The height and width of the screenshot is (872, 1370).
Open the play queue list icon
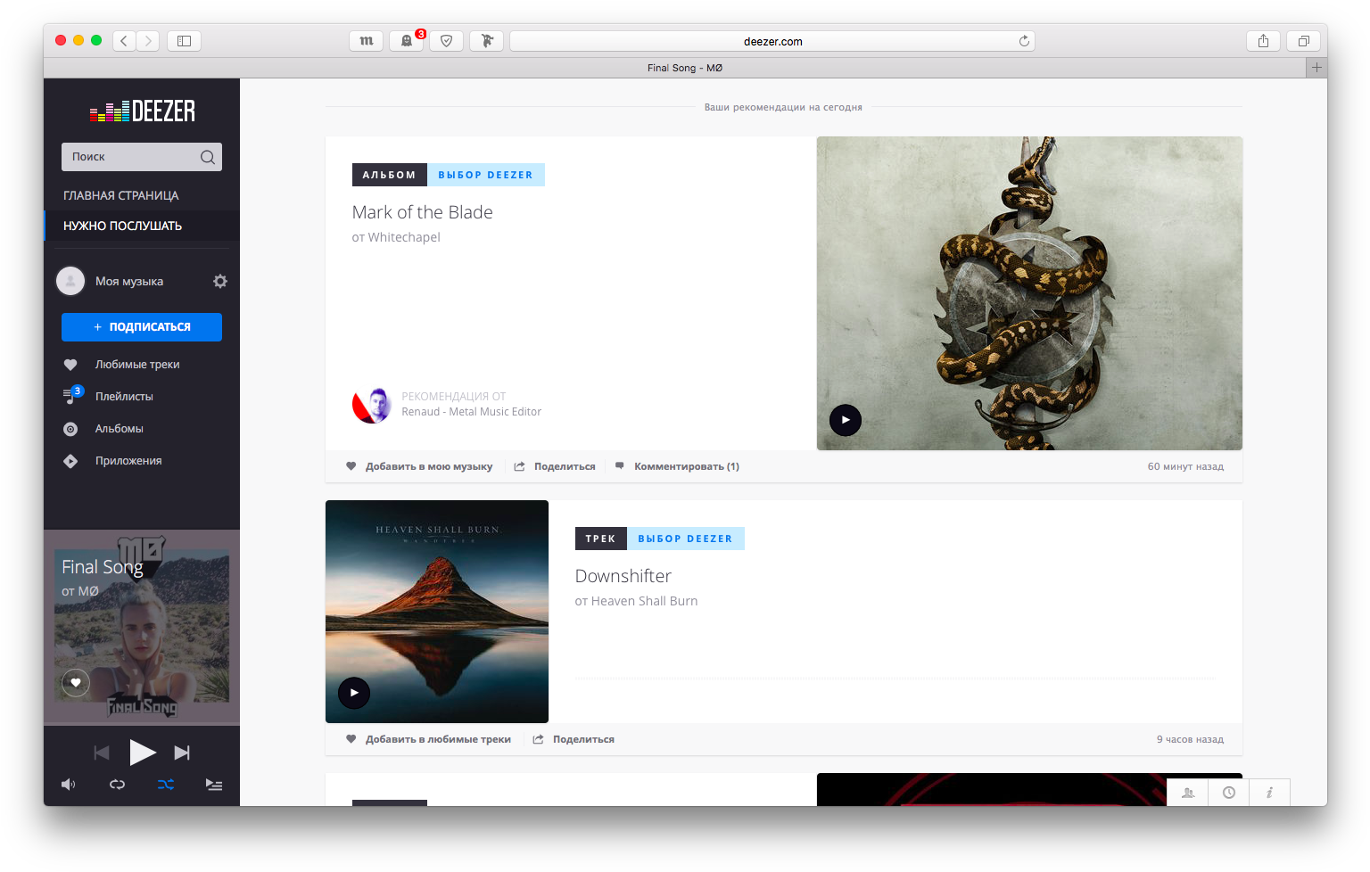point(214,785)
